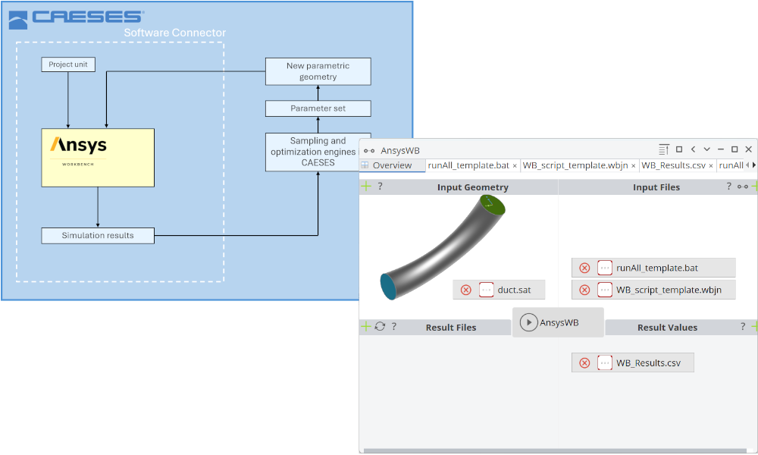Viewport: 758px width, 455px height.
Task: Minimize the AnsysWB window
Action: pyautogui.click(x=721, y=149)
